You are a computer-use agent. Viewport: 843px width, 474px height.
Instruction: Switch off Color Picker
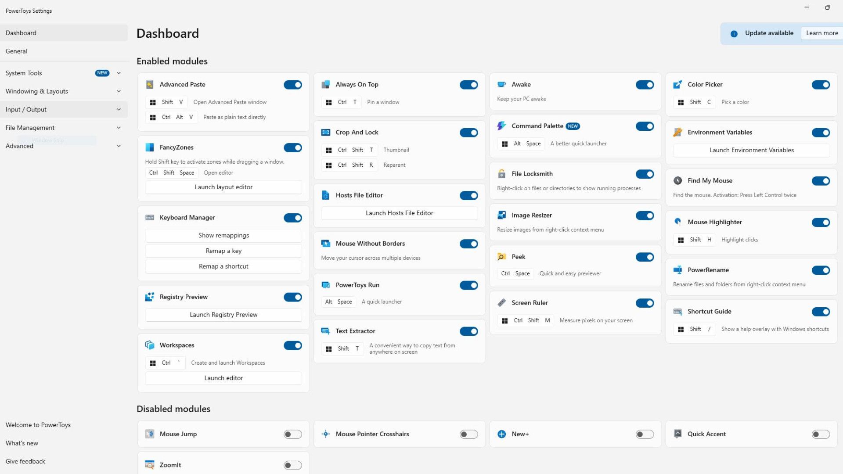click(821, 85)
